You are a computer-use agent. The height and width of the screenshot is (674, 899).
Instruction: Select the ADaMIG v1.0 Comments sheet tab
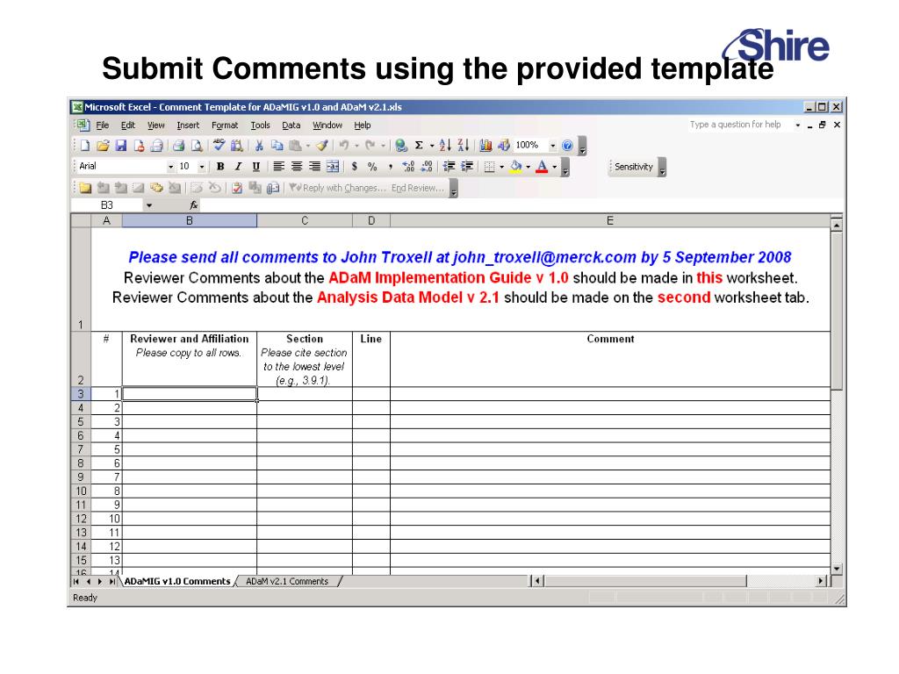177,581
